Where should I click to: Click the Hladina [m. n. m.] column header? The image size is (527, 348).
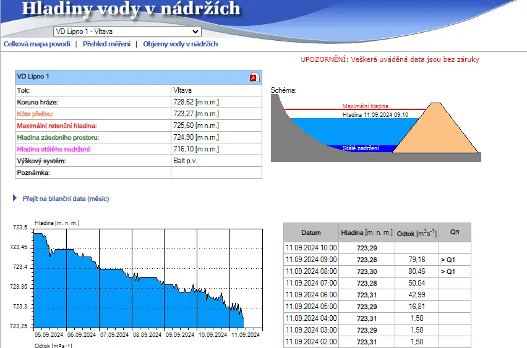point(367,232)
